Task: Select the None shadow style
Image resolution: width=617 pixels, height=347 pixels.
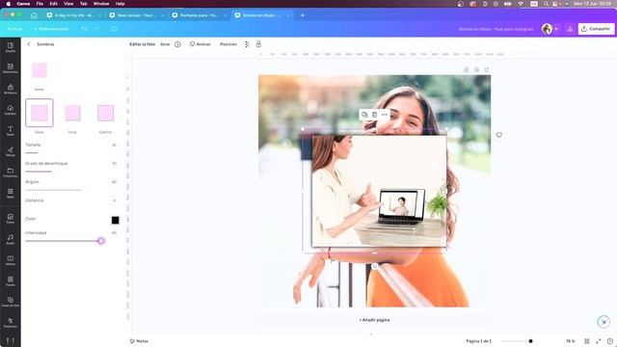Action: (40, 70)
